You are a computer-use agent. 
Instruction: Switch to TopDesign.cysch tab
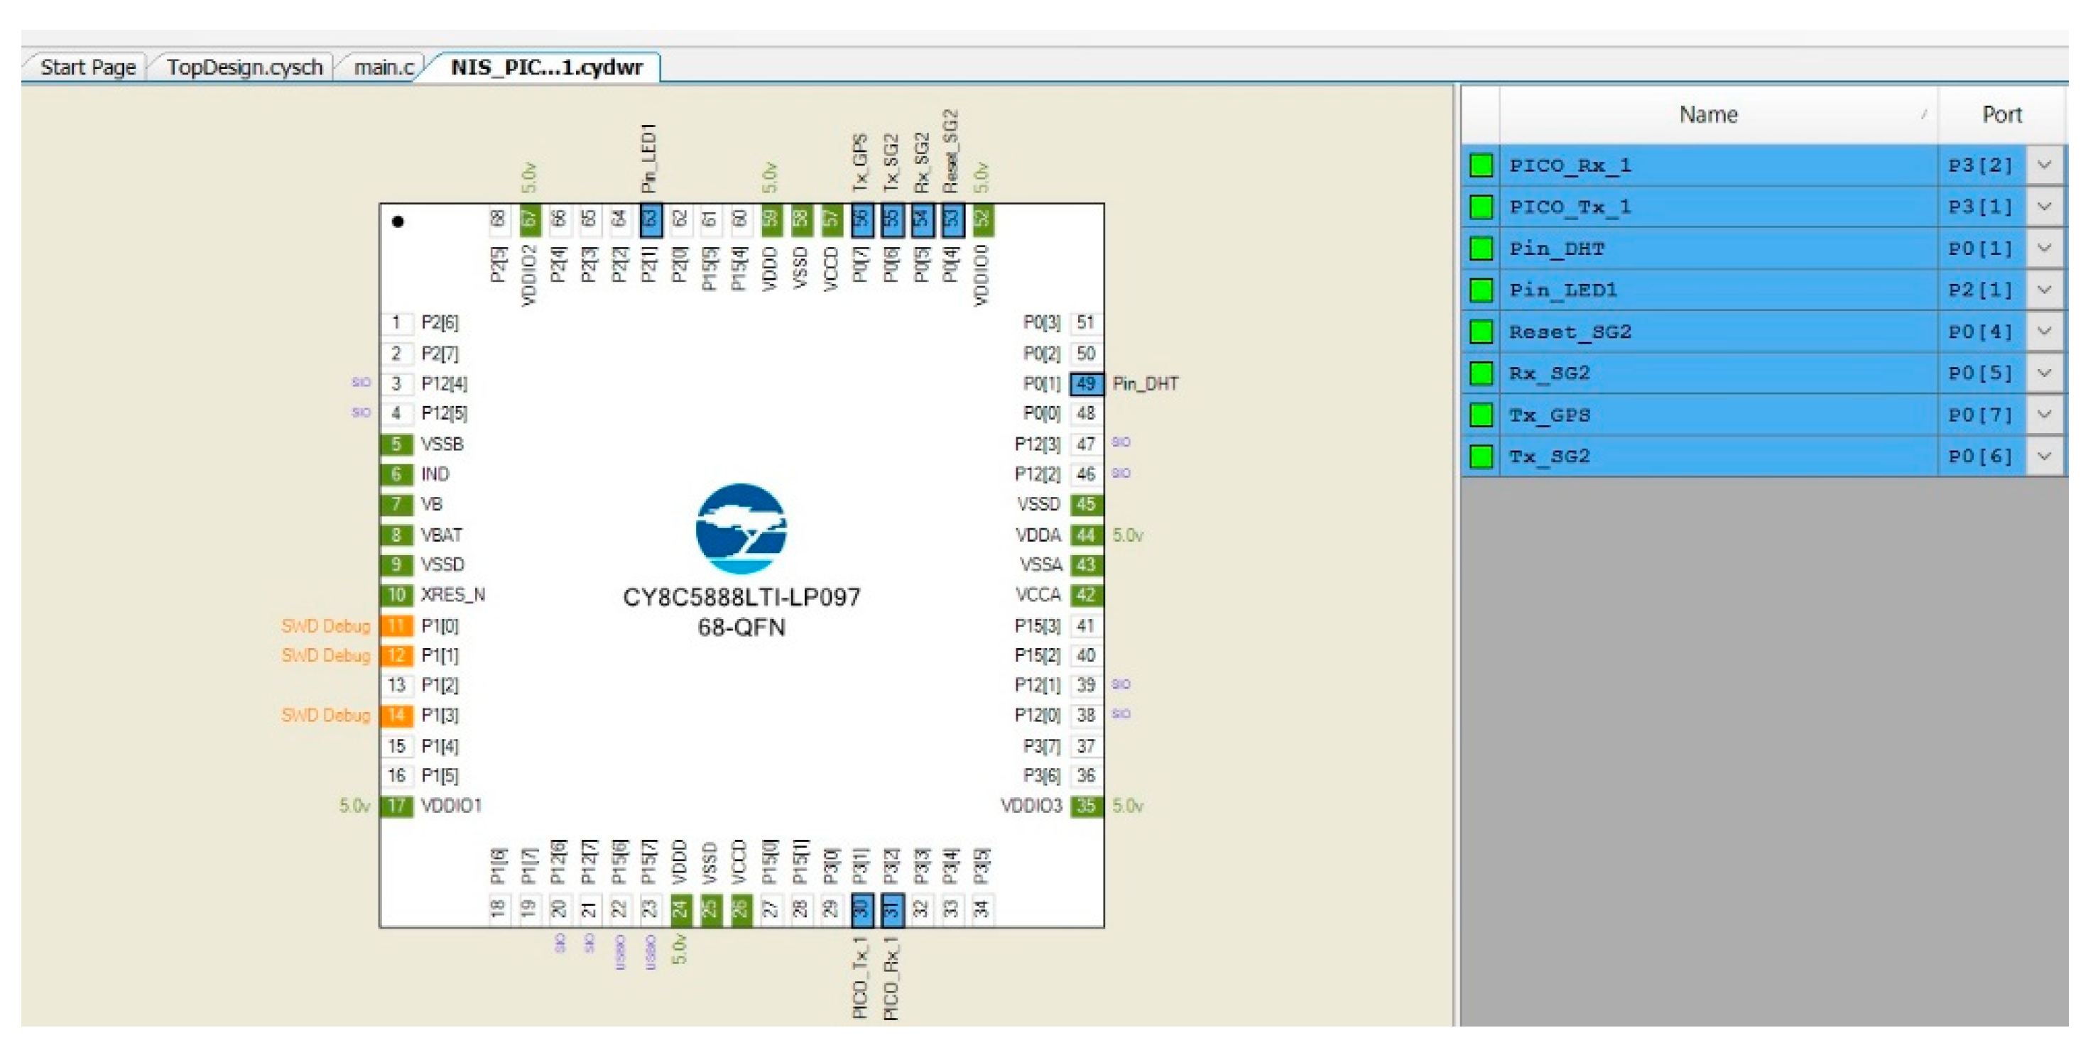(244, 67)
